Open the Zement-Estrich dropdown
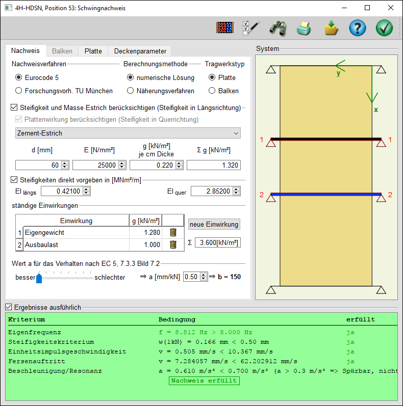Screen dimensions: 403x406 click(x=128, y=133)
